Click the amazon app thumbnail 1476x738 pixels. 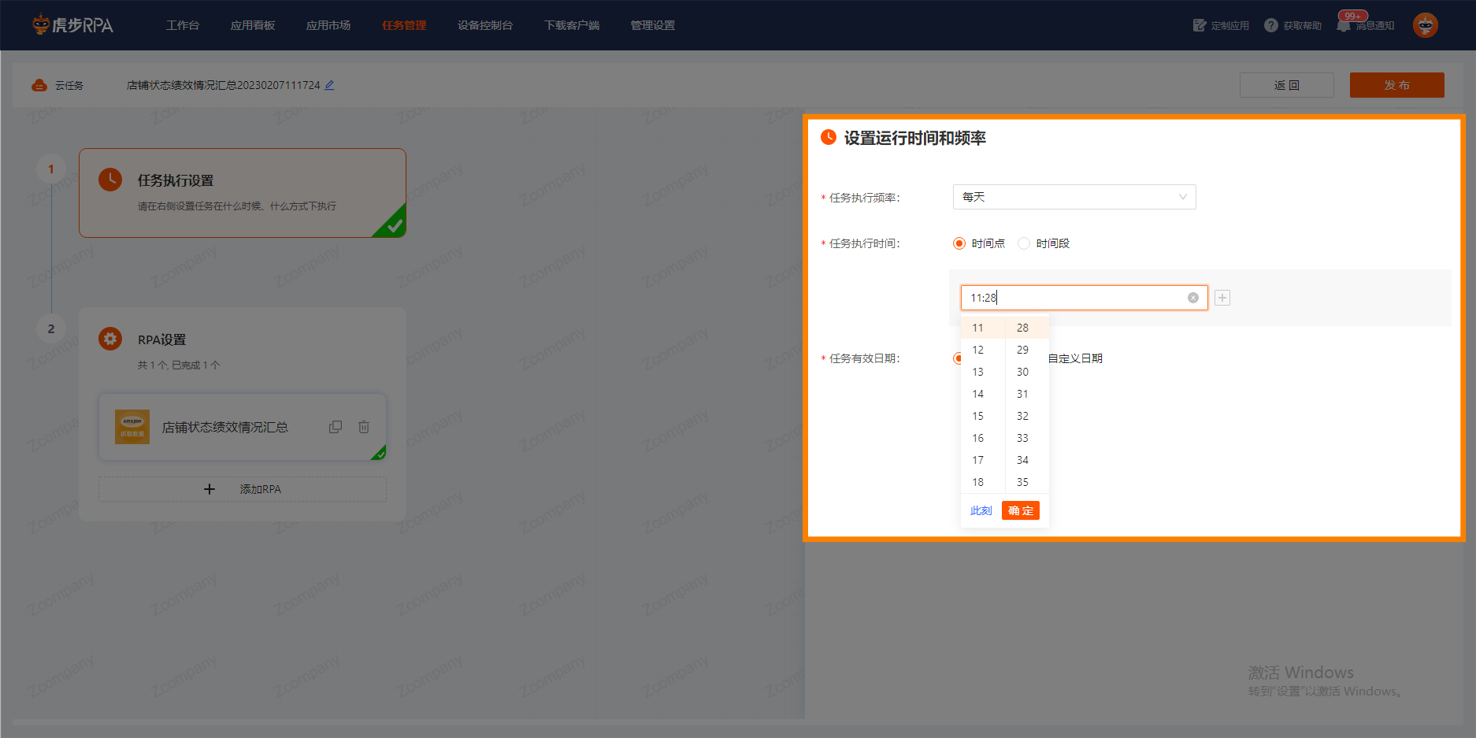point(132,427)
